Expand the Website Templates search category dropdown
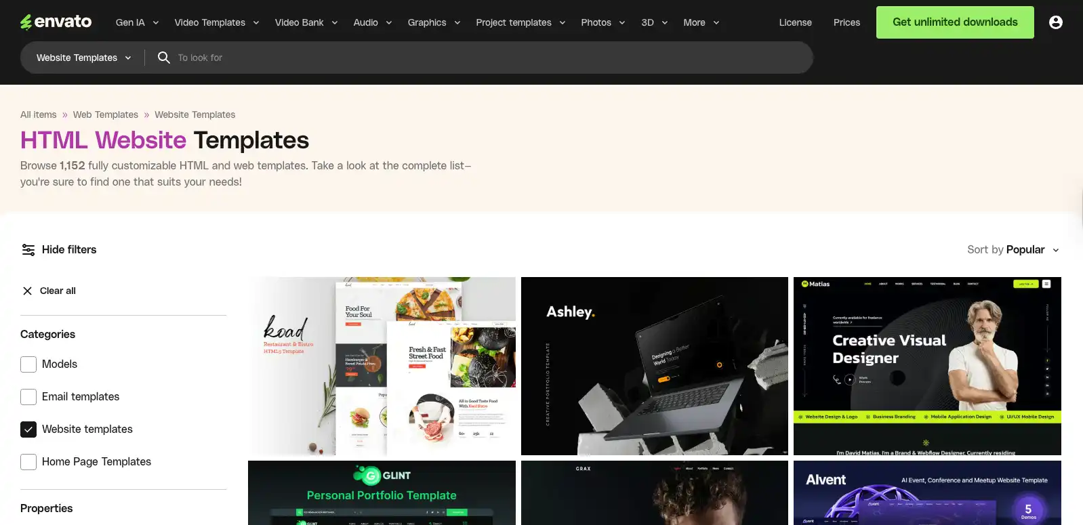 83,58
